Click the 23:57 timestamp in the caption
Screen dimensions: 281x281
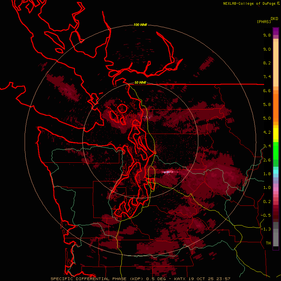pyautogui.click(x=223, y=279)
